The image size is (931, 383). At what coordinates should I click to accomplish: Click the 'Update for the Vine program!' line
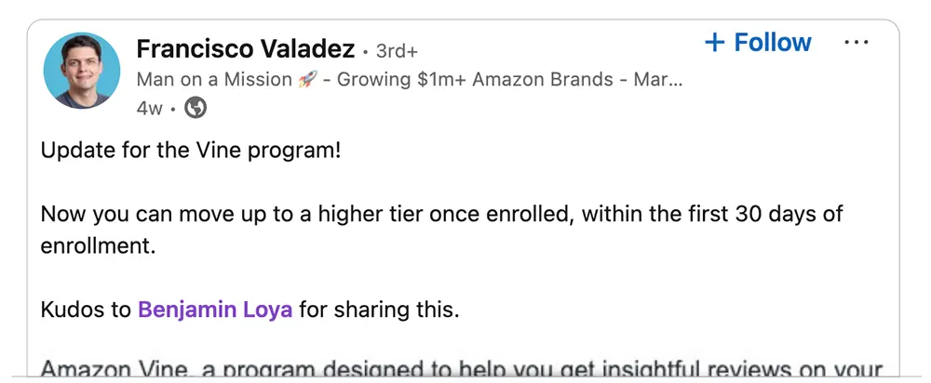(x=191, y=151)
